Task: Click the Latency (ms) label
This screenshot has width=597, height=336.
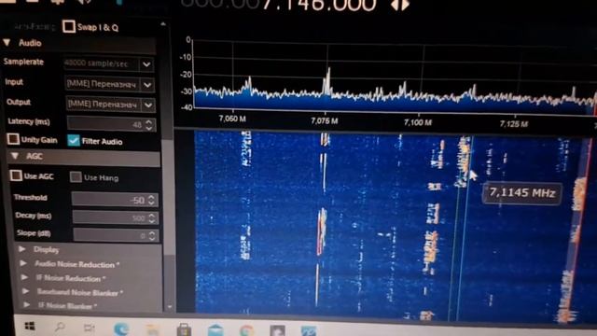Action: [29, 121]
